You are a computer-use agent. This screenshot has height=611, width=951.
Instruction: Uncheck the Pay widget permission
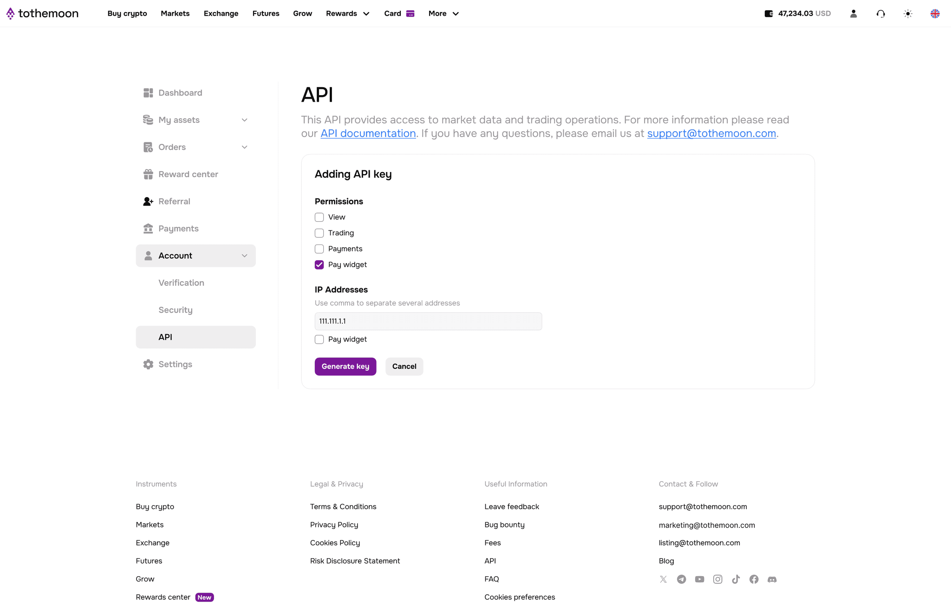(319, 264)
